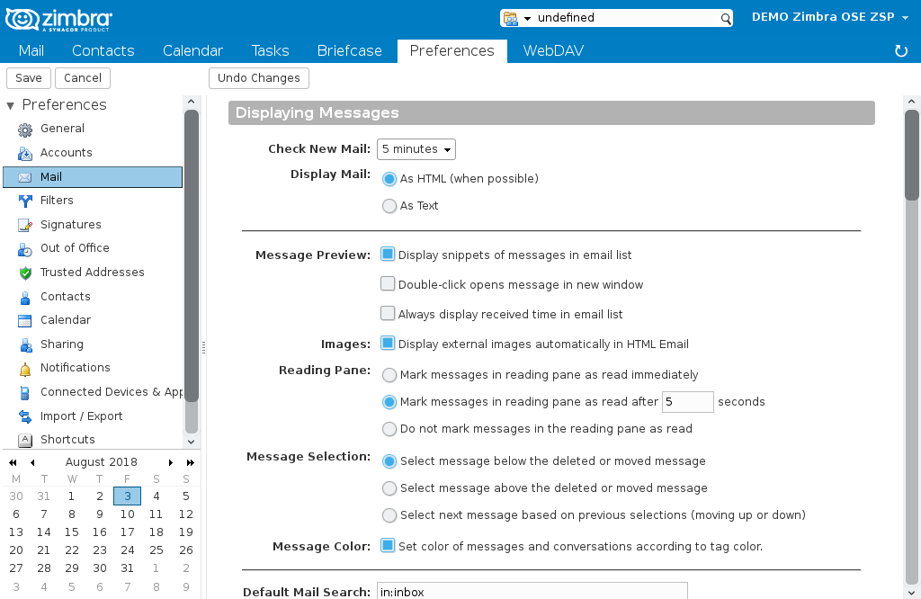
Task: Enable double-click opens message in new window
Action: (388, 283)
